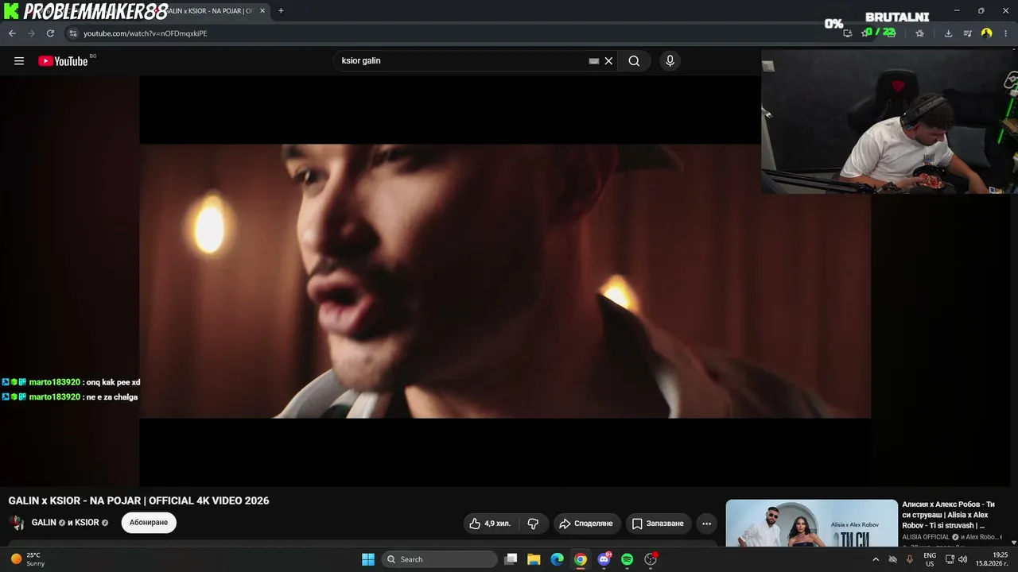The image size is (1018, 572).
Task: Visit the GALIN channel name link
Action: click(44, 523)
